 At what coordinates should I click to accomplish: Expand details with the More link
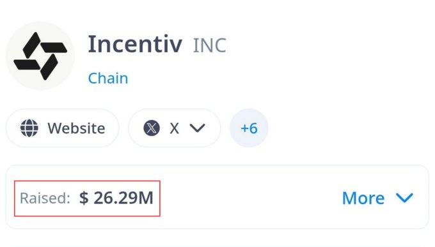point(377,198)
